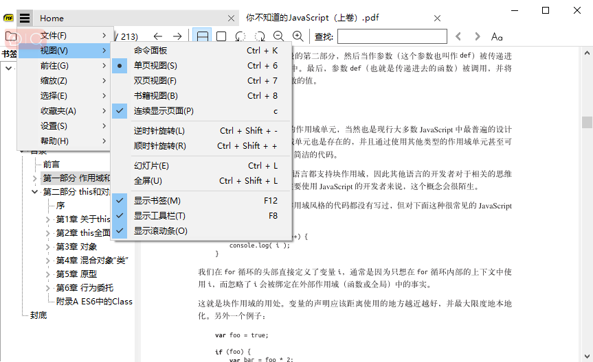Image resolution: width=593 pixels, height=362 pixels.
Task: Open 封底 bookmark entry
Action: 38,315
